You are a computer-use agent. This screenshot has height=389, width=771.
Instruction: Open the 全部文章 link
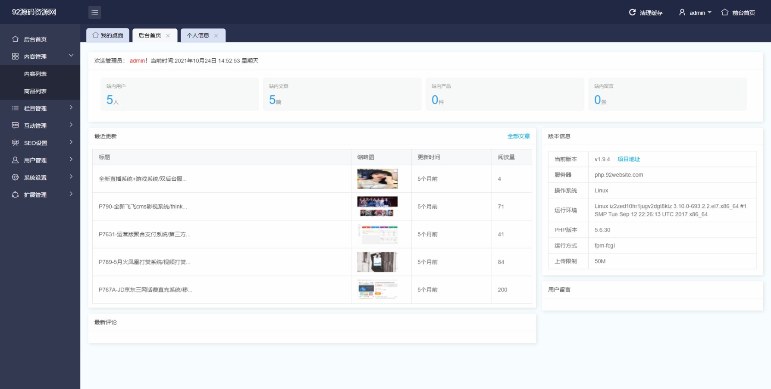[x=519, y=136]
